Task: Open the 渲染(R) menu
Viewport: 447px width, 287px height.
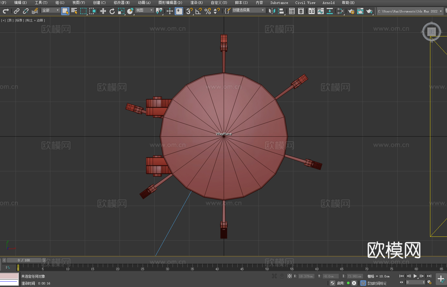Action: 197,3
